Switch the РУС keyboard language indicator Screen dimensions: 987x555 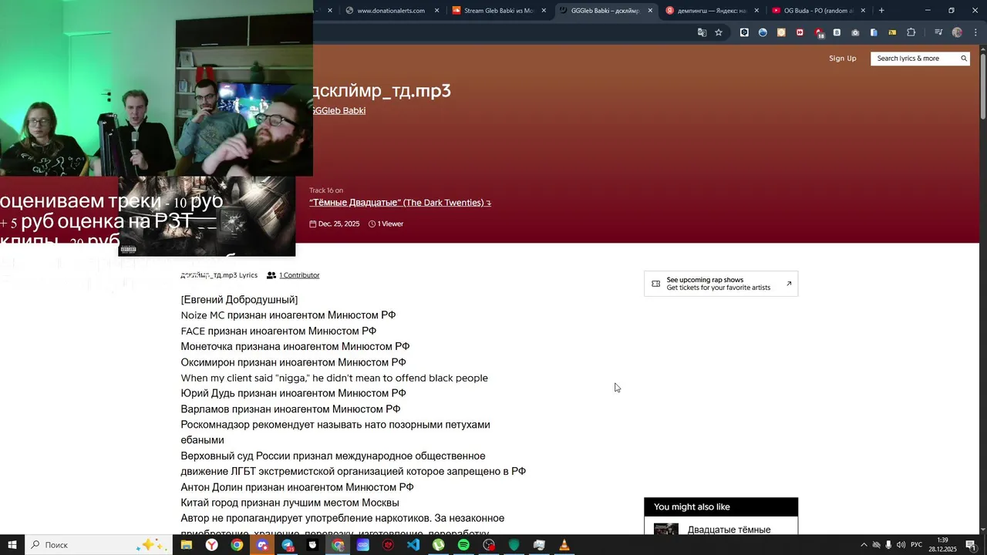917,545
